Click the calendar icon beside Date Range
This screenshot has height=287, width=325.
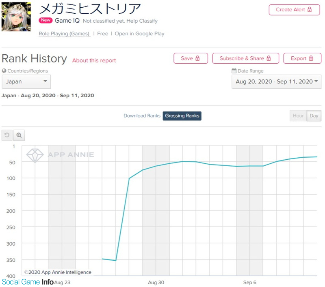point(234,71)
